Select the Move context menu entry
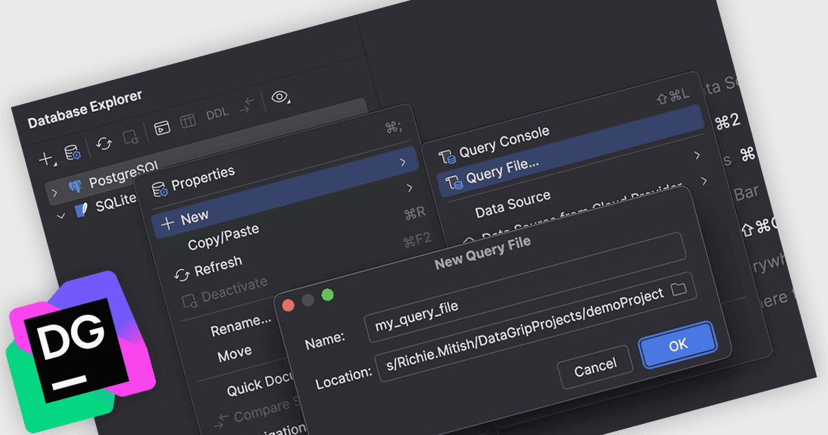Screen dimensions: 828x435 coord(235,355)
